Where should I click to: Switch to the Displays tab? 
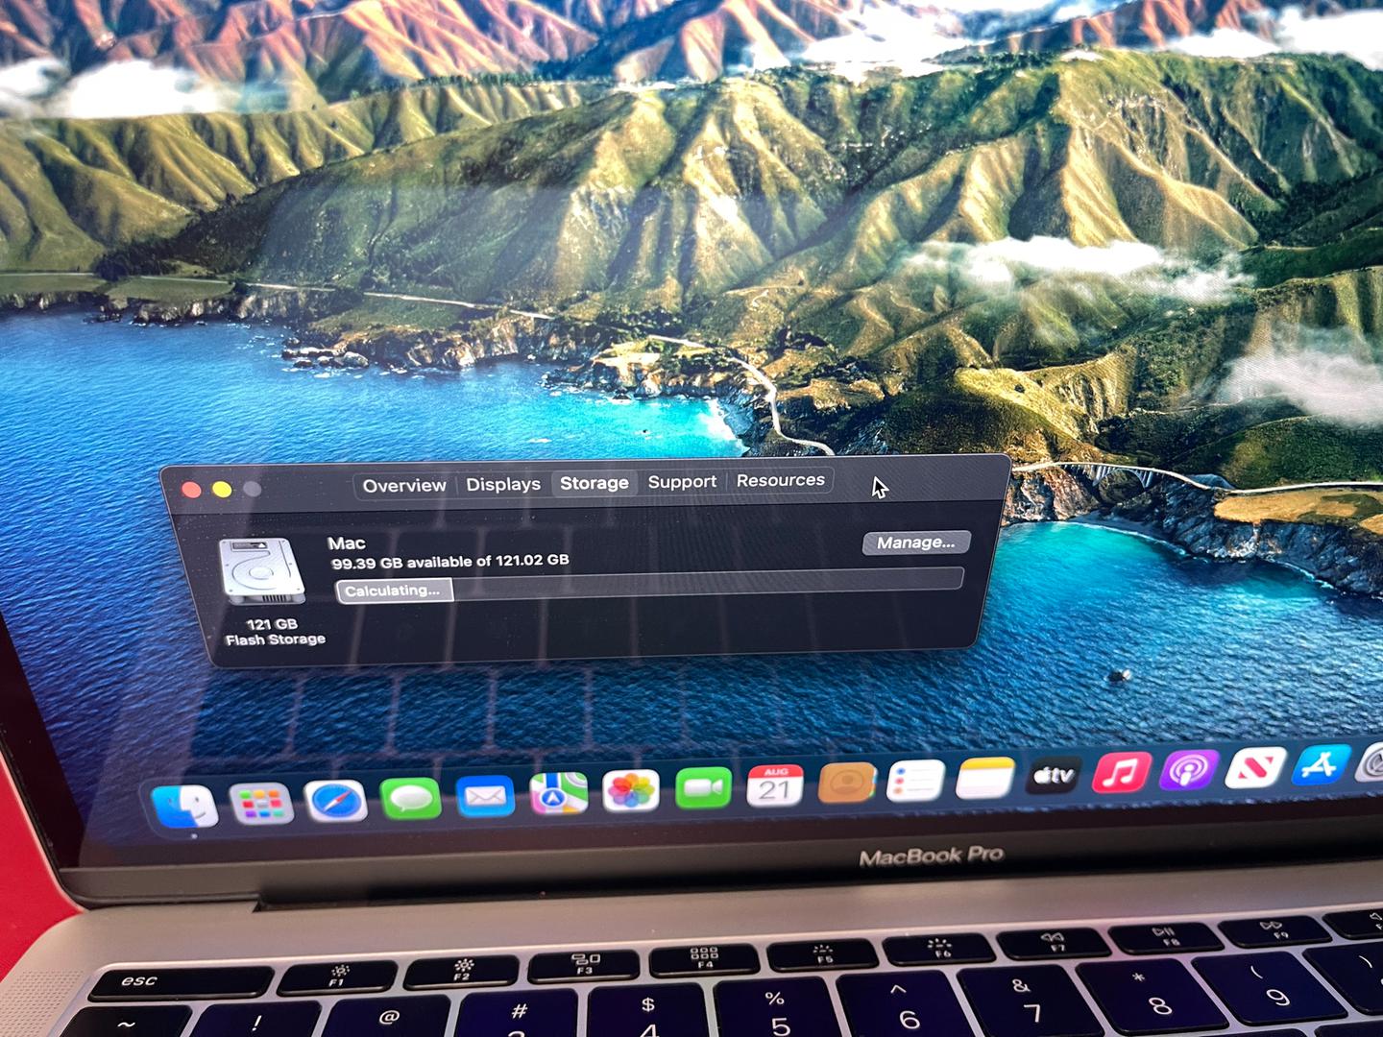point(503,484)
